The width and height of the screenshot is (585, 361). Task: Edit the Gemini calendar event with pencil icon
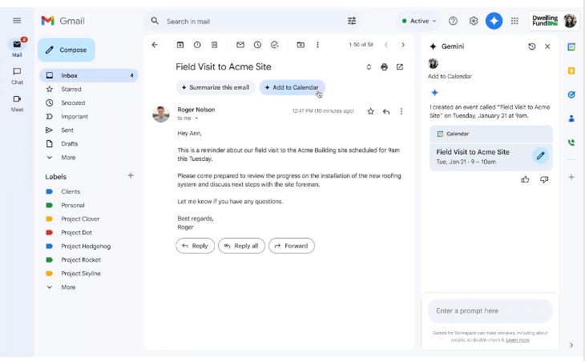(x=541, y=156)
